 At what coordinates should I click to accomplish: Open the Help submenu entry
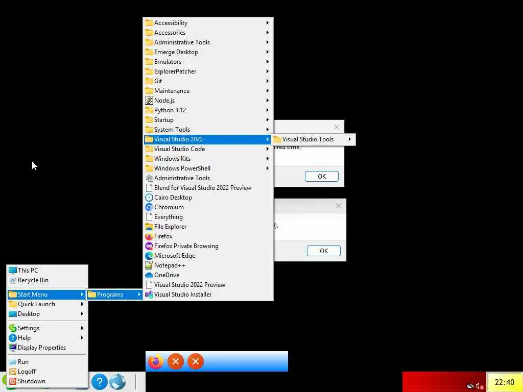[x=47, y=338]
